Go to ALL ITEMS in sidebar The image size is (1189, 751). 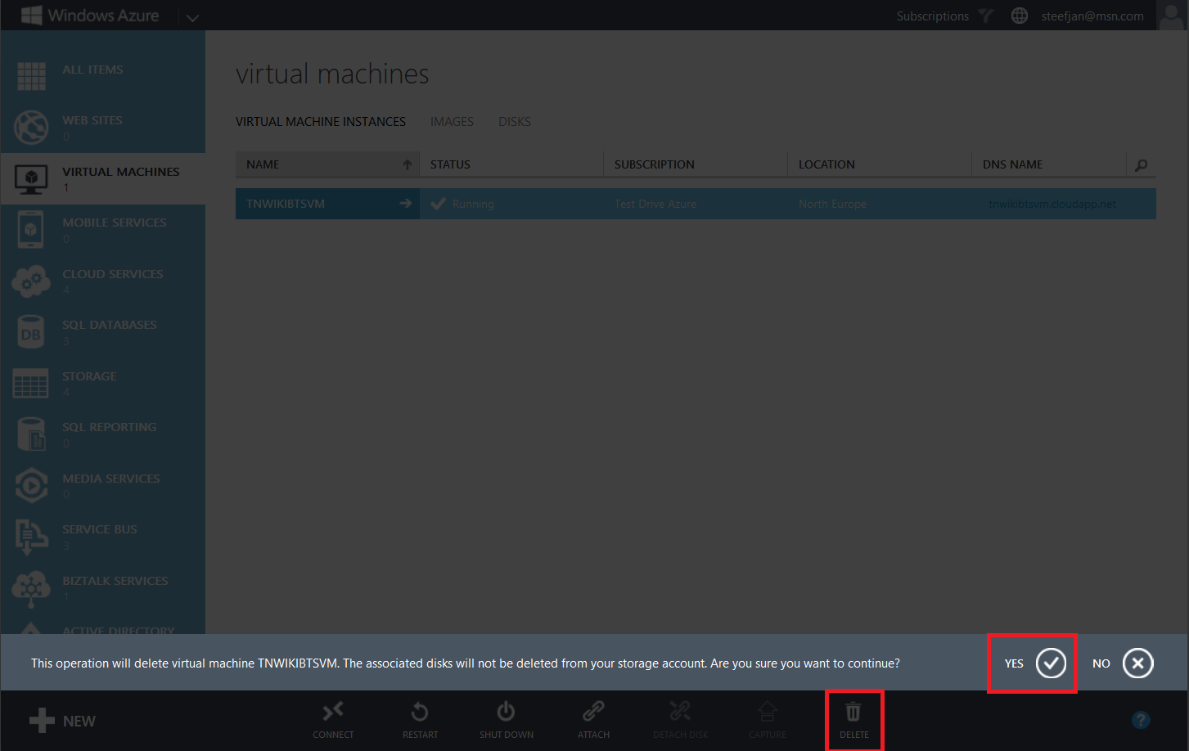point(92,70)
